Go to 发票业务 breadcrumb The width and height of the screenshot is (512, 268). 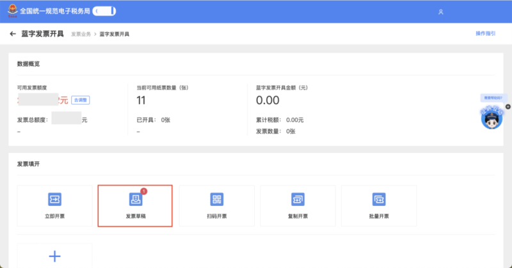click(x=81, y=34)
